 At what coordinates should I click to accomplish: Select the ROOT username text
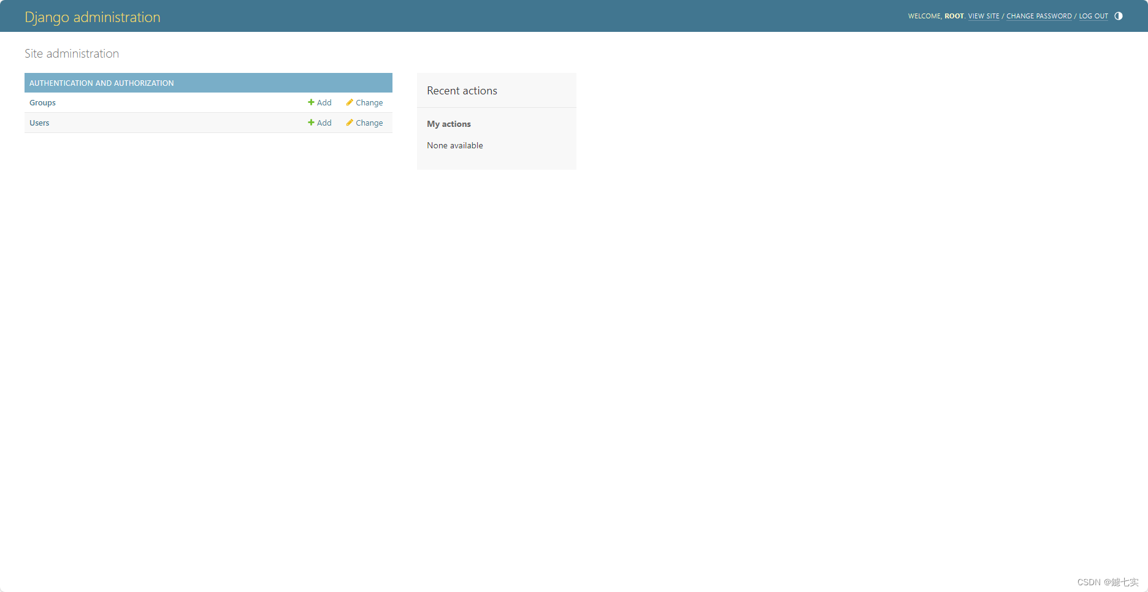pyautogui.click(x=954, y=16)
